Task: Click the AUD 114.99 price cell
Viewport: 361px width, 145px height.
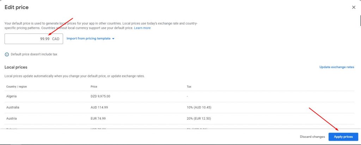Action: (99, 107)
